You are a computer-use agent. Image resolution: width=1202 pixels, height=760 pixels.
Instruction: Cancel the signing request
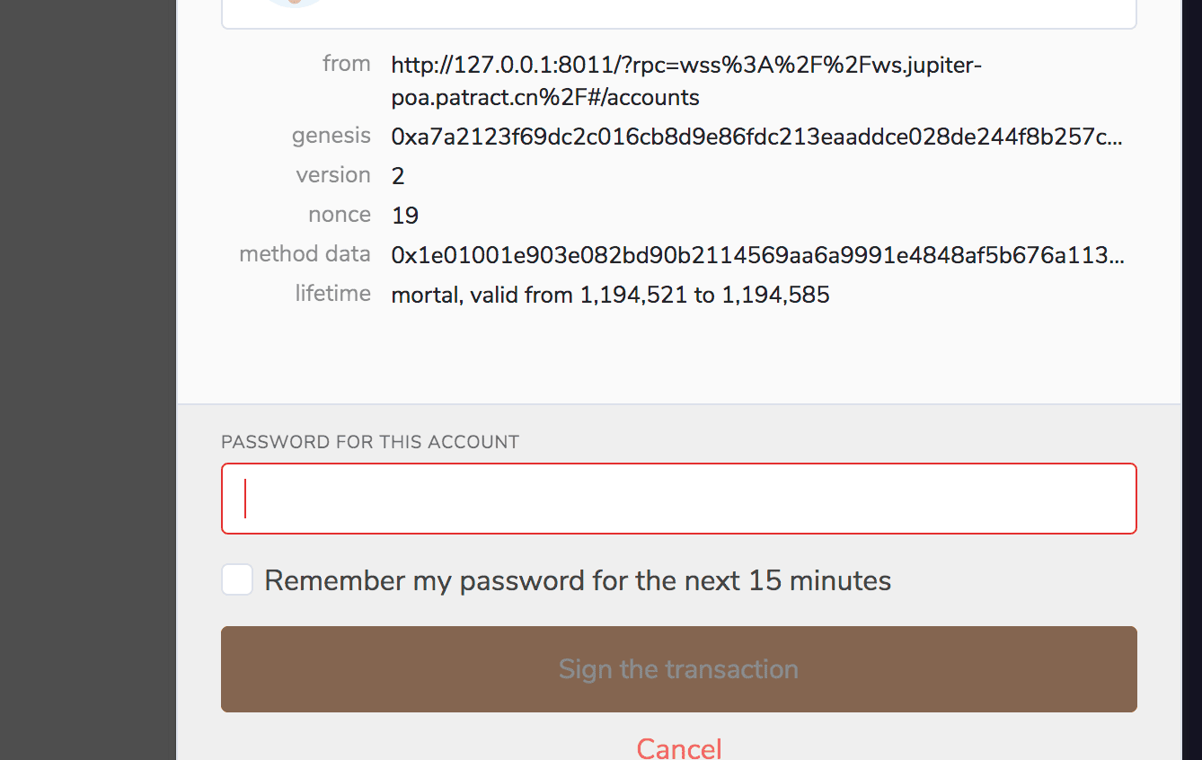678,748
